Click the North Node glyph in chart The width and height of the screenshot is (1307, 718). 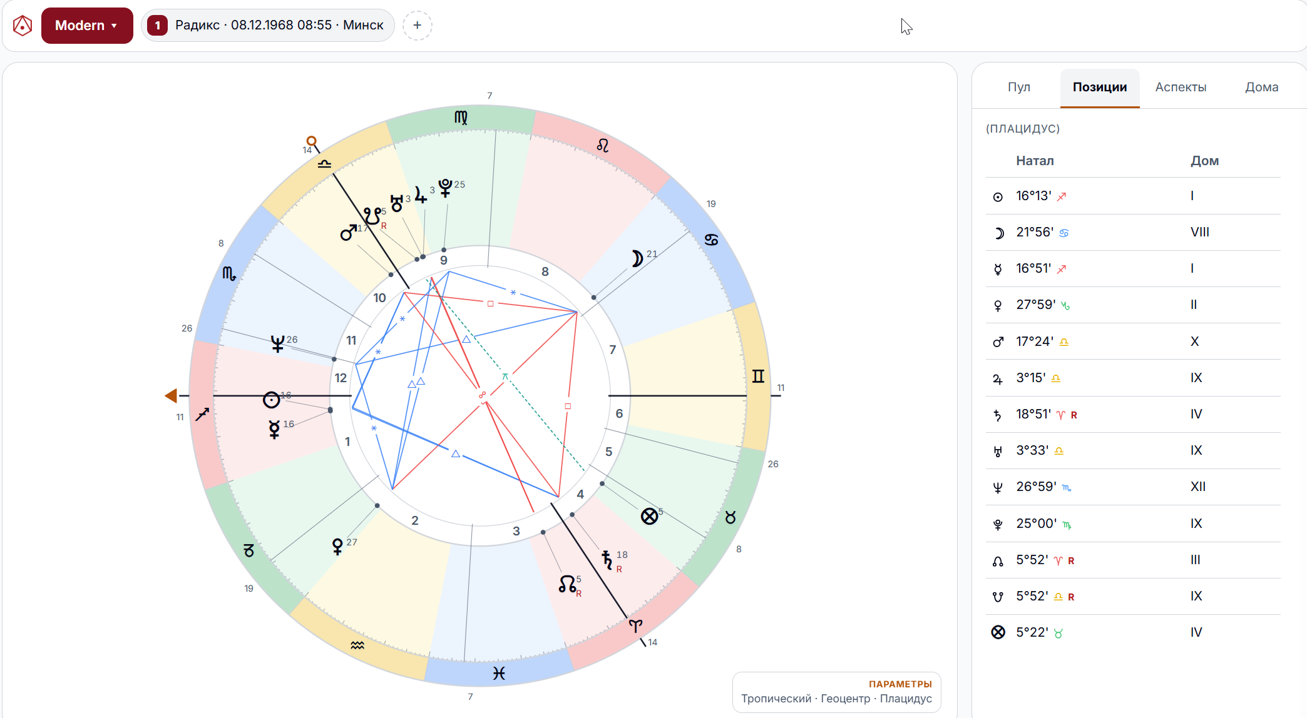(567, 584)
